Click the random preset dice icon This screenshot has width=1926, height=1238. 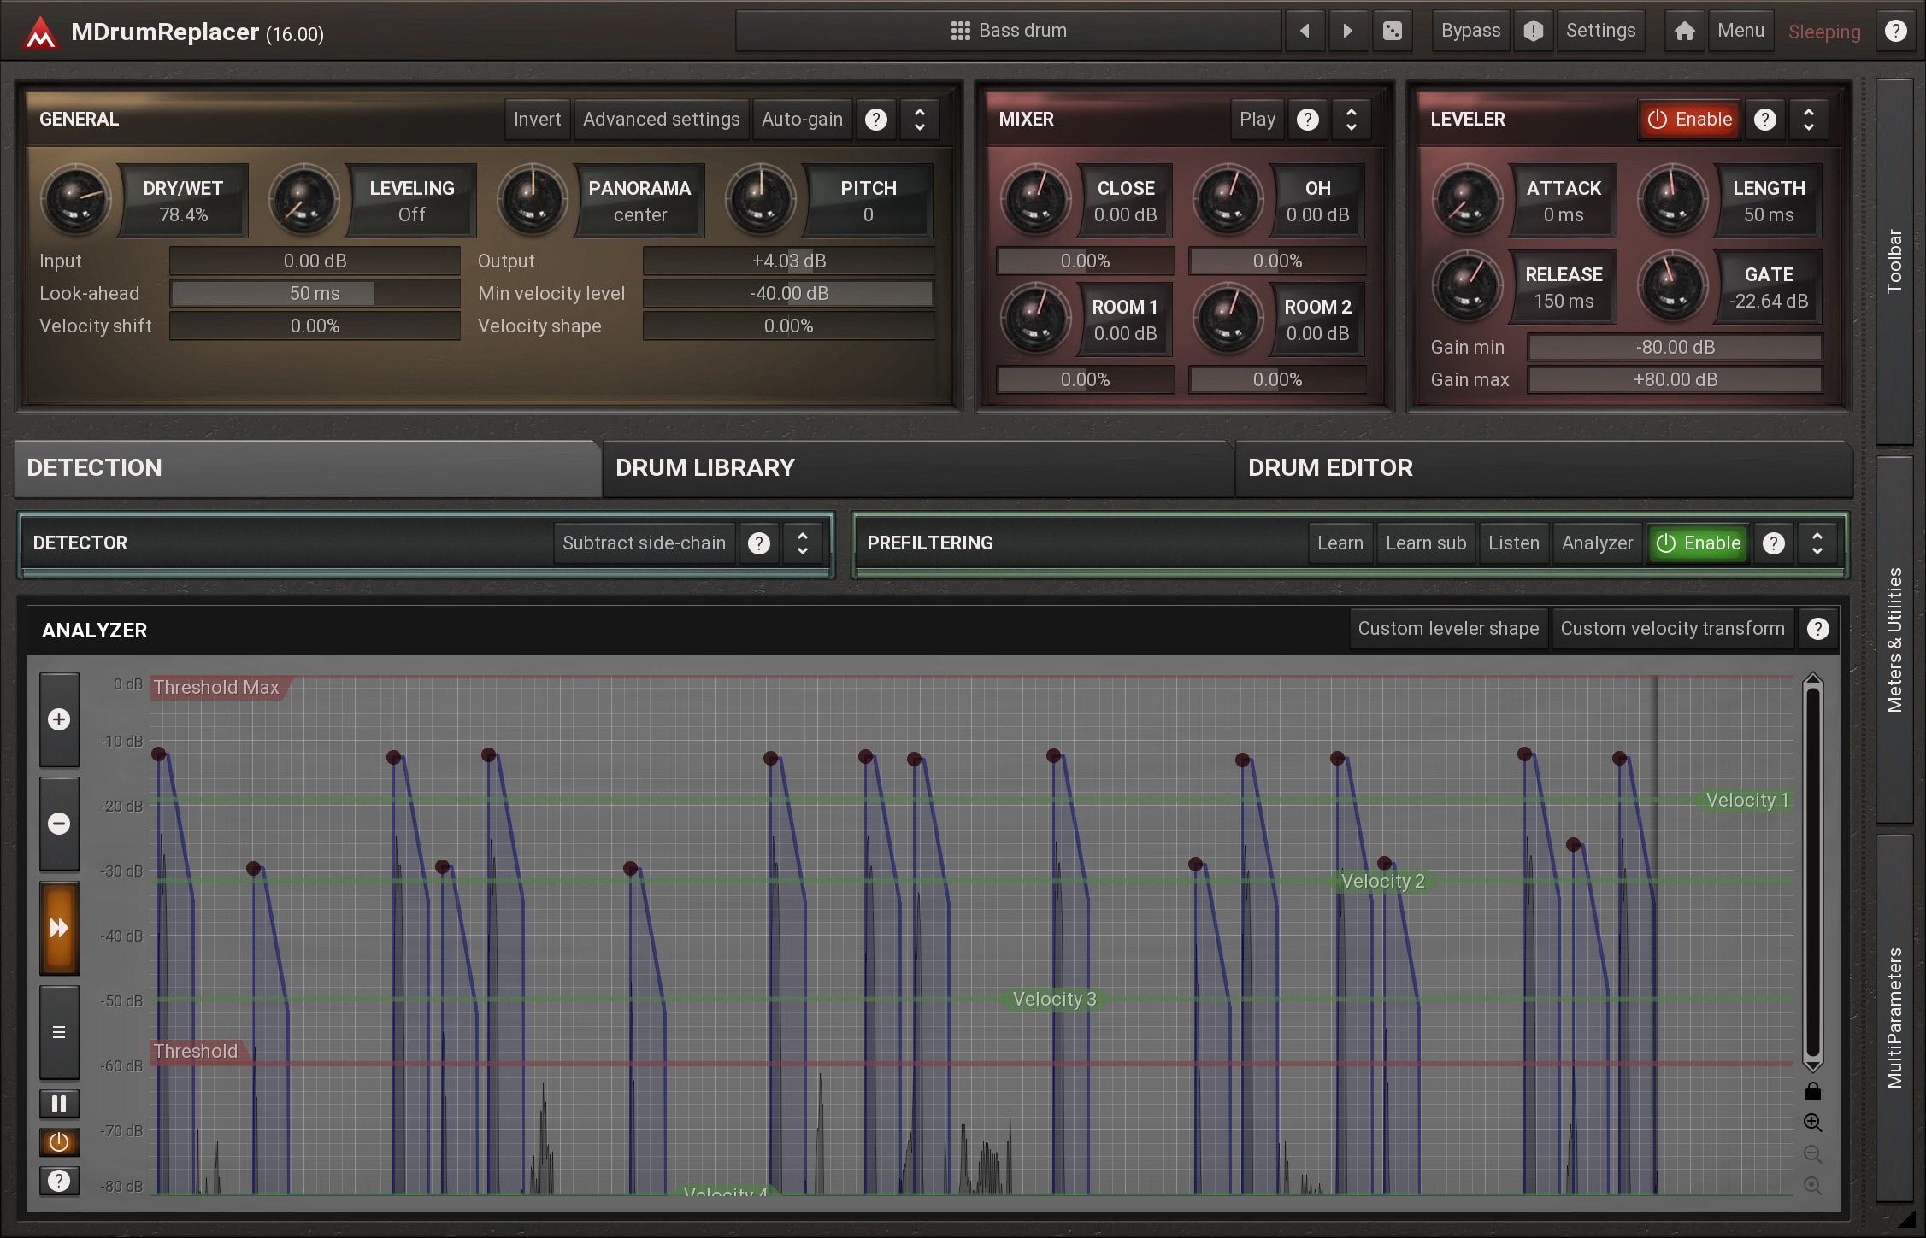pyautogui.click(x=1393, y=31)
